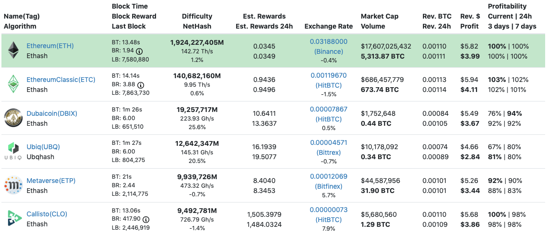Select the Ubiq(UBQ) coin name link
The width and height of the screenshot is (548, 233).
43,147
